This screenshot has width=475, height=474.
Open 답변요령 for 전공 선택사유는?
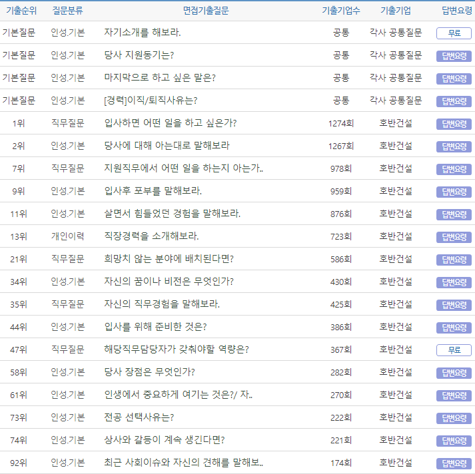[454, 418]
